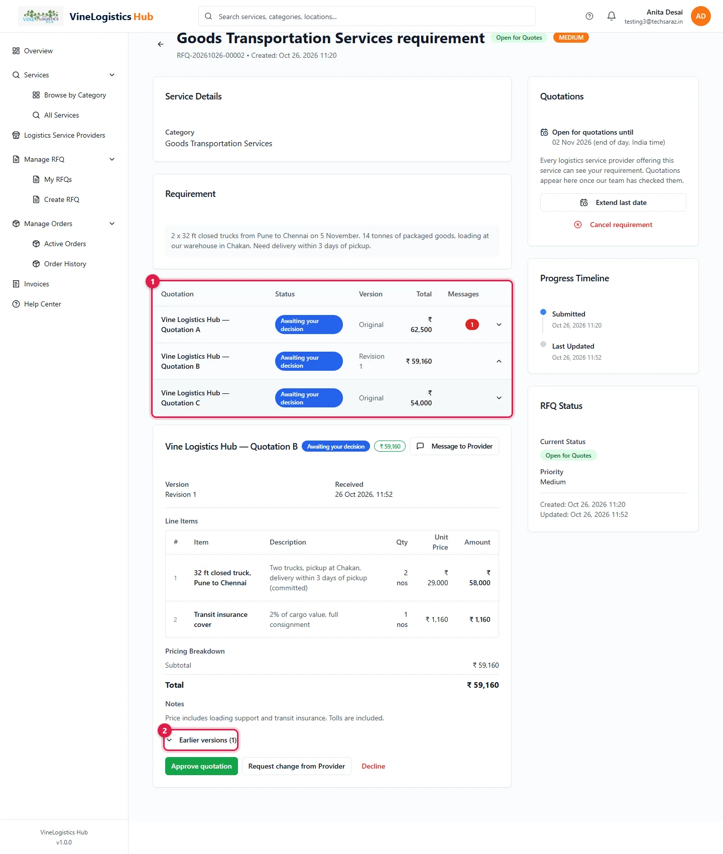
Task: Click the Browse by Category grid icon
Action: click(x=36, y=95)
